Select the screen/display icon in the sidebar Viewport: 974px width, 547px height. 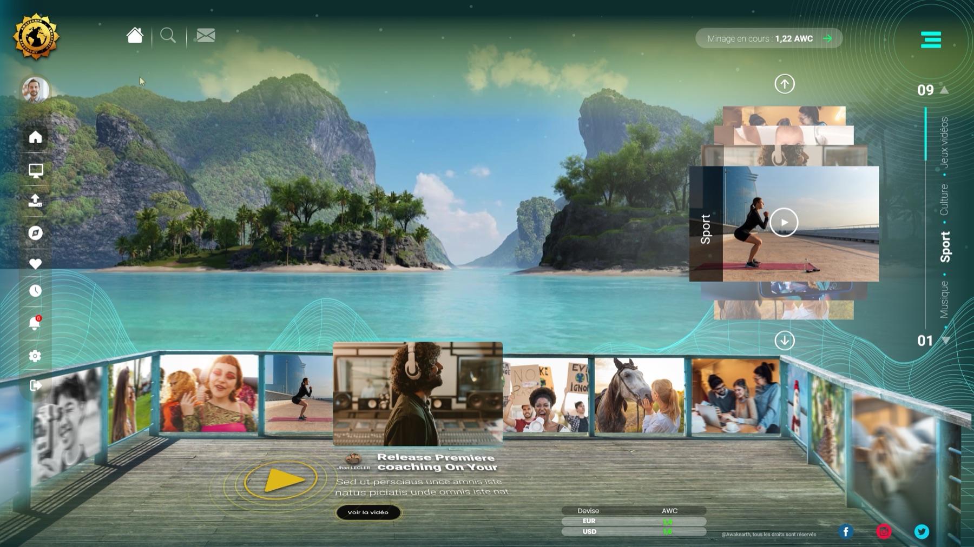[x=36, y=169]
